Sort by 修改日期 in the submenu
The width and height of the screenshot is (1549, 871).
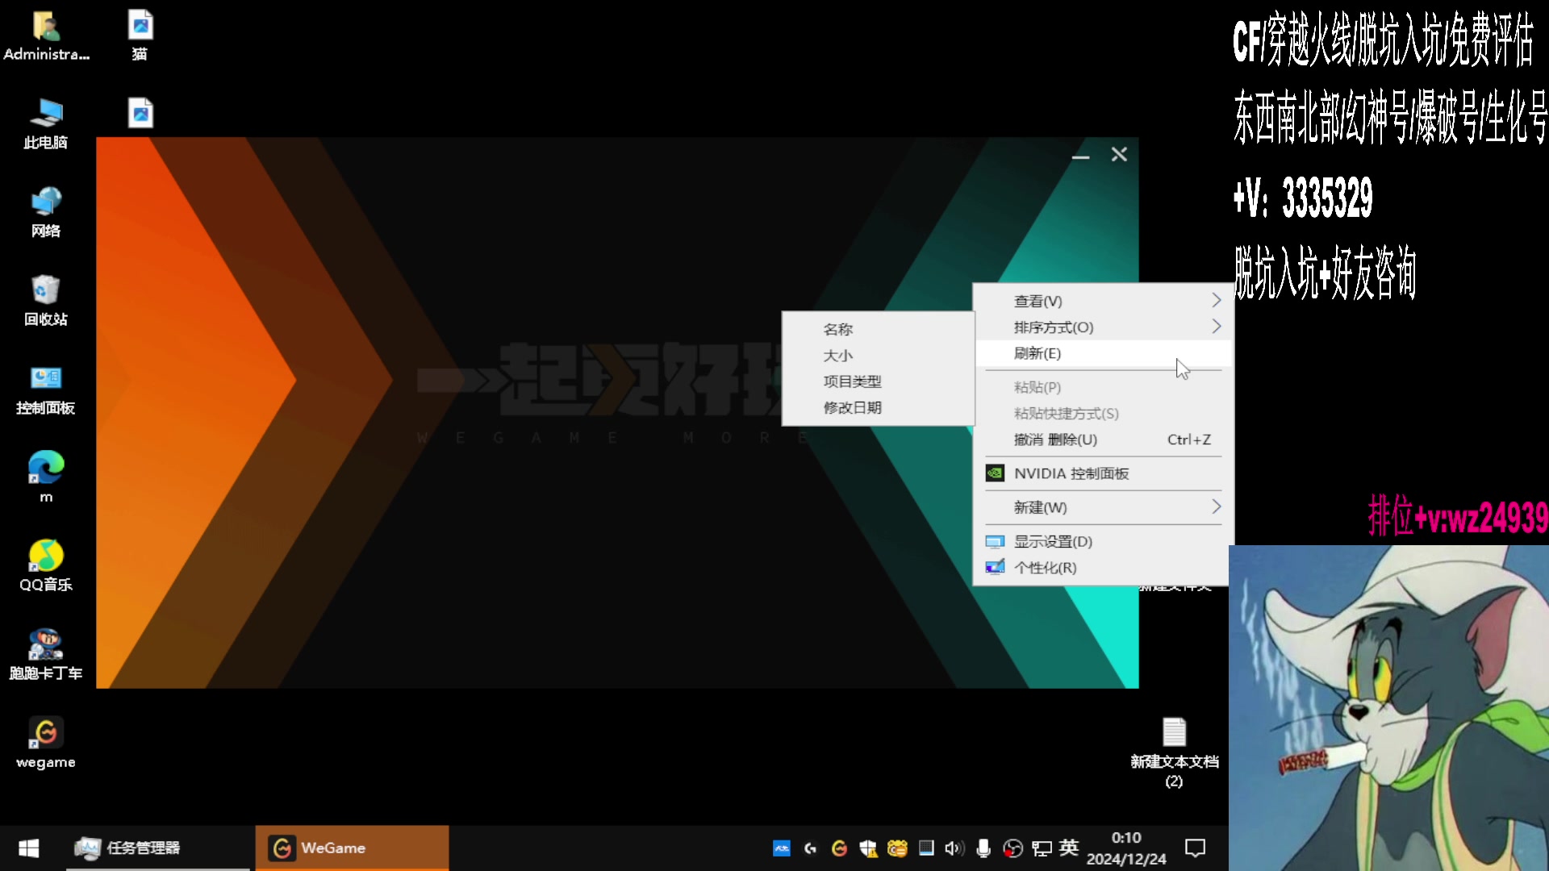[878, 407]
